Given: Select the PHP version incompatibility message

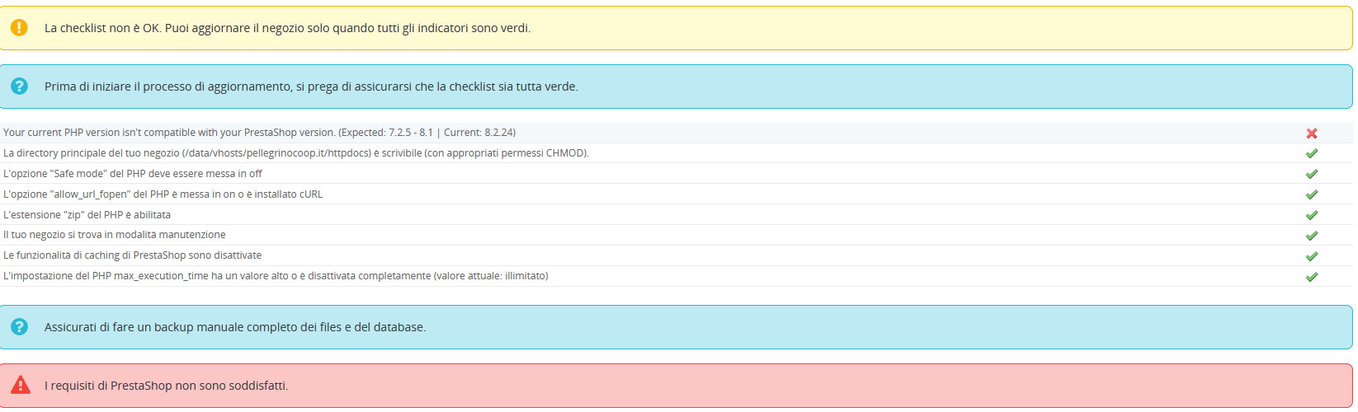Looking at the screenshot, I should pyautogui.click(x=259, y=133).
